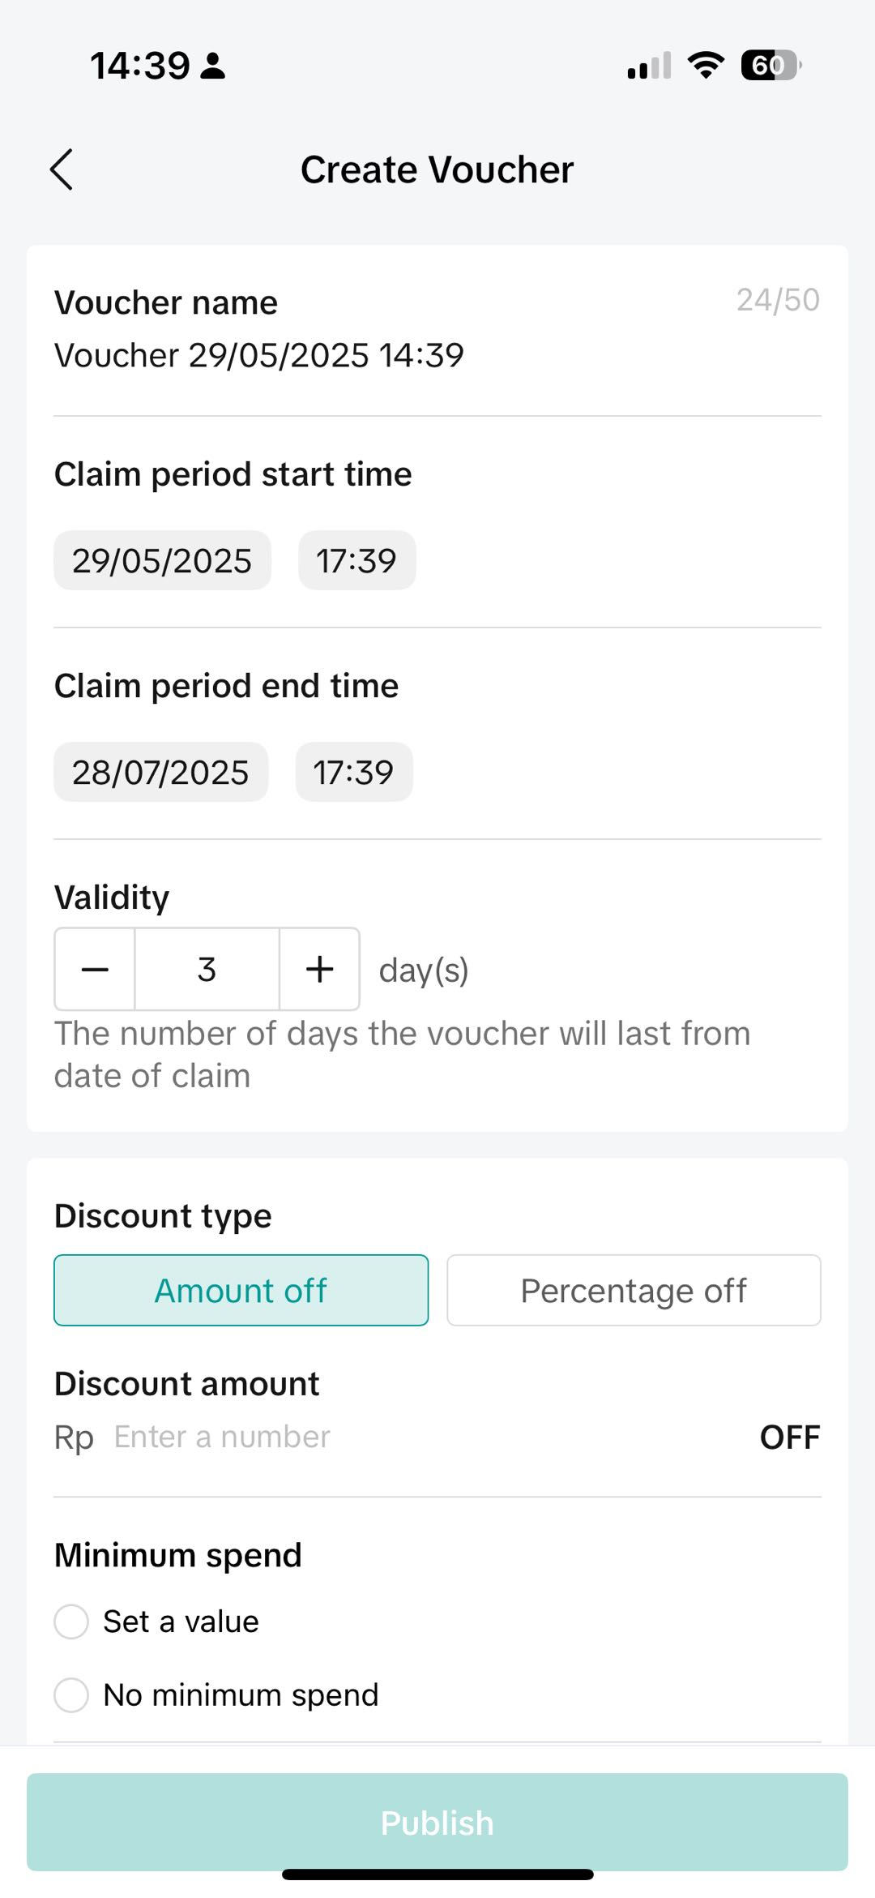Viewport: 875px width, 1898px height.
Task: Tap the back arrow icon
Action: click(62, 169)
